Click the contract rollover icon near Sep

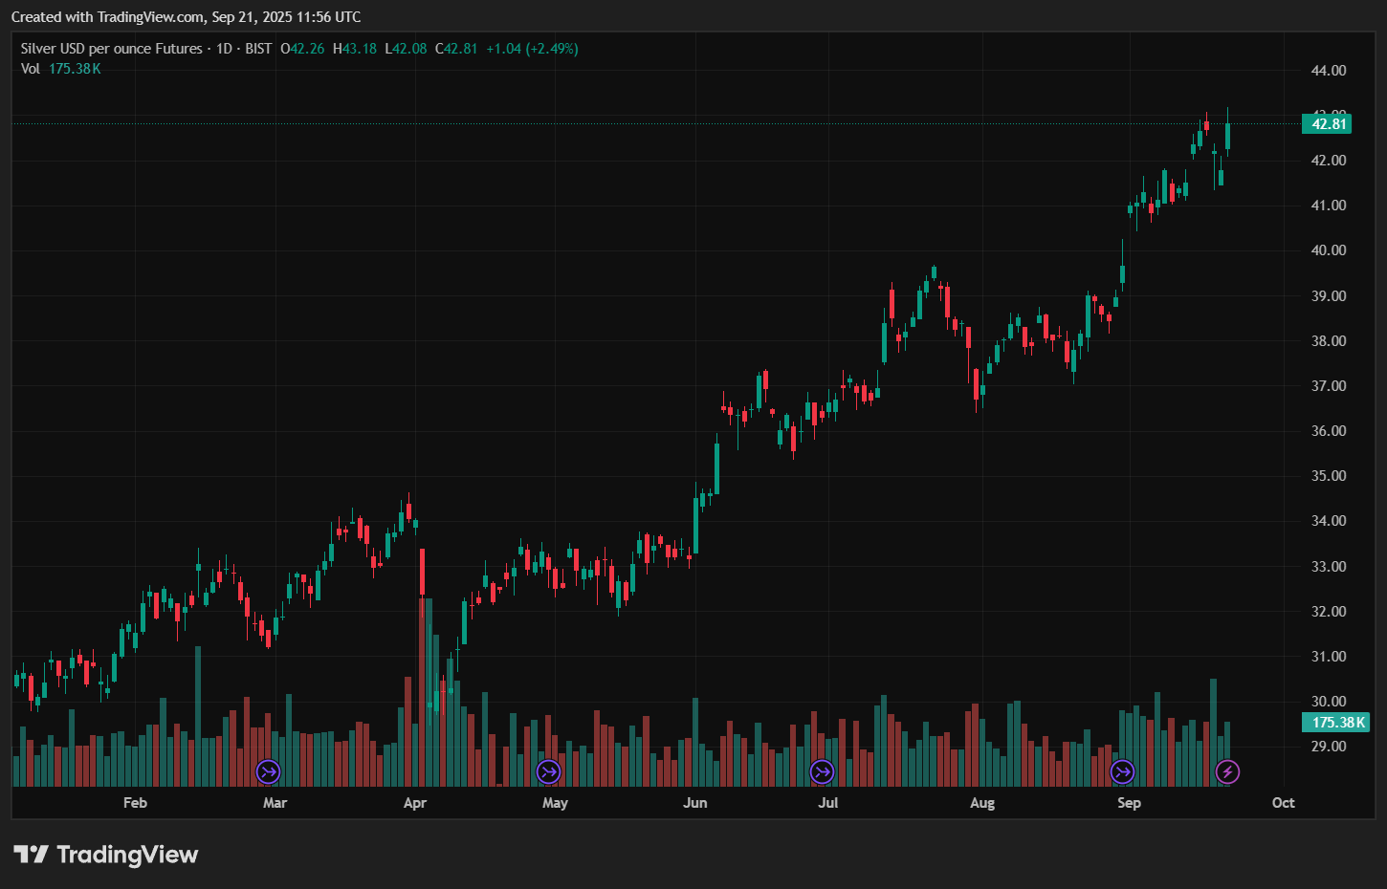(1122, 771)
